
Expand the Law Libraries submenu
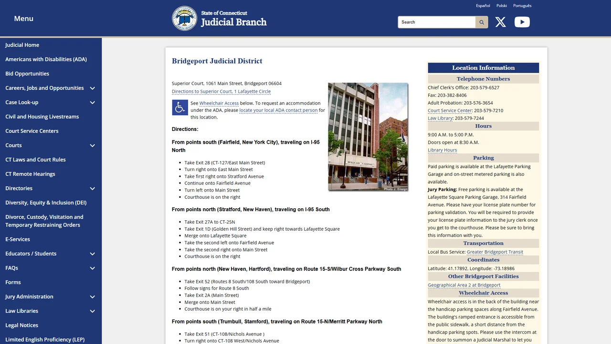click(x=92, y=311)
